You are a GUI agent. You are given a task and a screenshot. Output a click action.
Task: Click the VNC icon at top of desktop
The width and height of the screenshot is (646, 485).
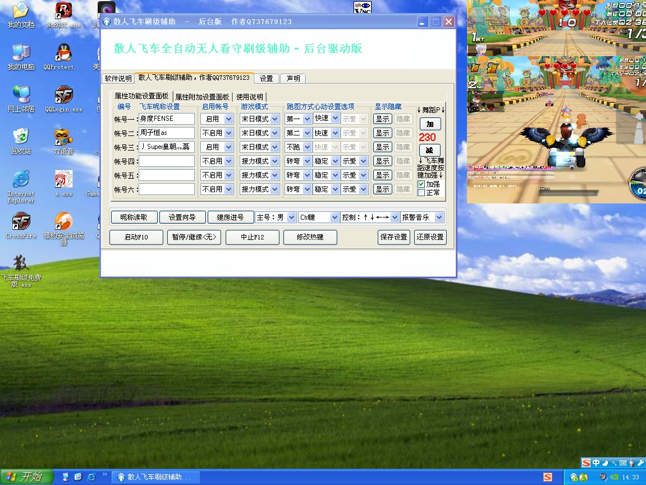(x=363, y=7)
